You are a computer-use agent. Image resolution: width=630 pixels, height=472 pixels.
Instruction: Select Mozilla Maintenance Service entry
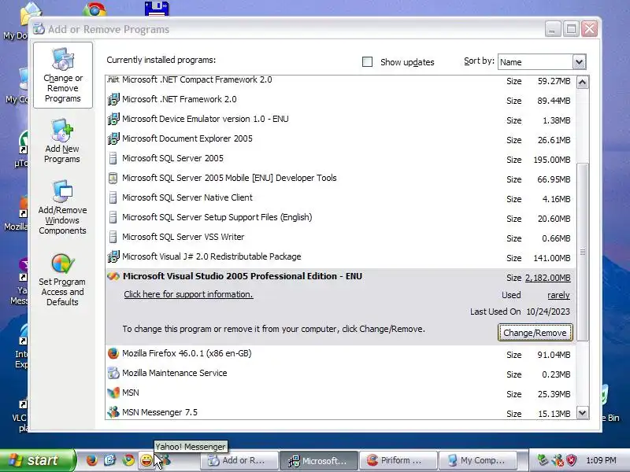point(341,373)
